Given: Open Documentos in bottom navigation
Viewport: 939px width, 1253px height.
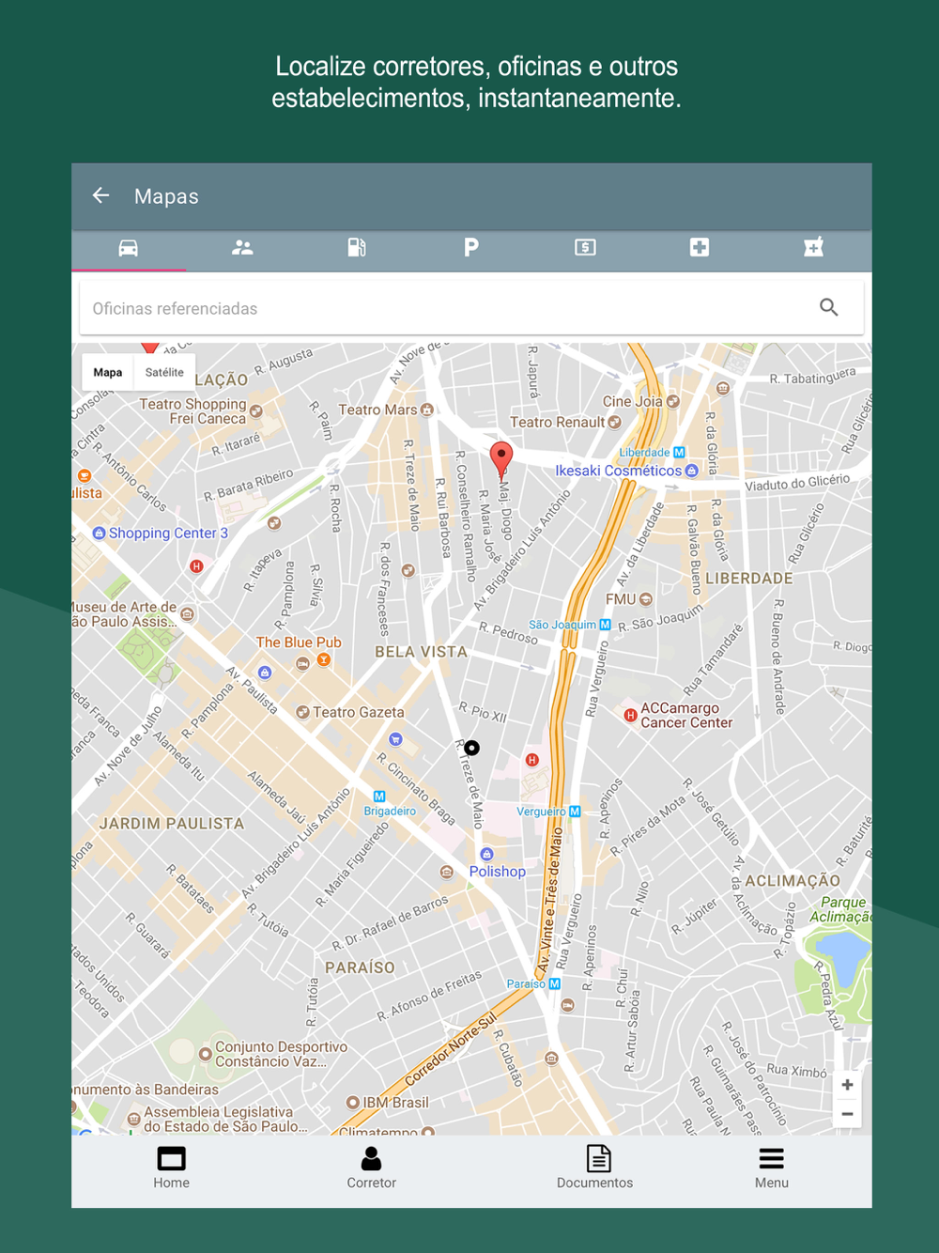Looking at the screenshot, I should (595, 1168).
